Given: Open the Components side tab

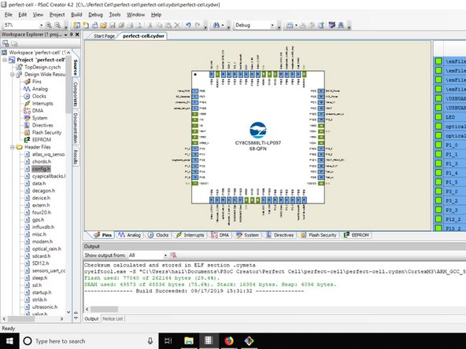Looking at the screenshot, I should (76, 94).
